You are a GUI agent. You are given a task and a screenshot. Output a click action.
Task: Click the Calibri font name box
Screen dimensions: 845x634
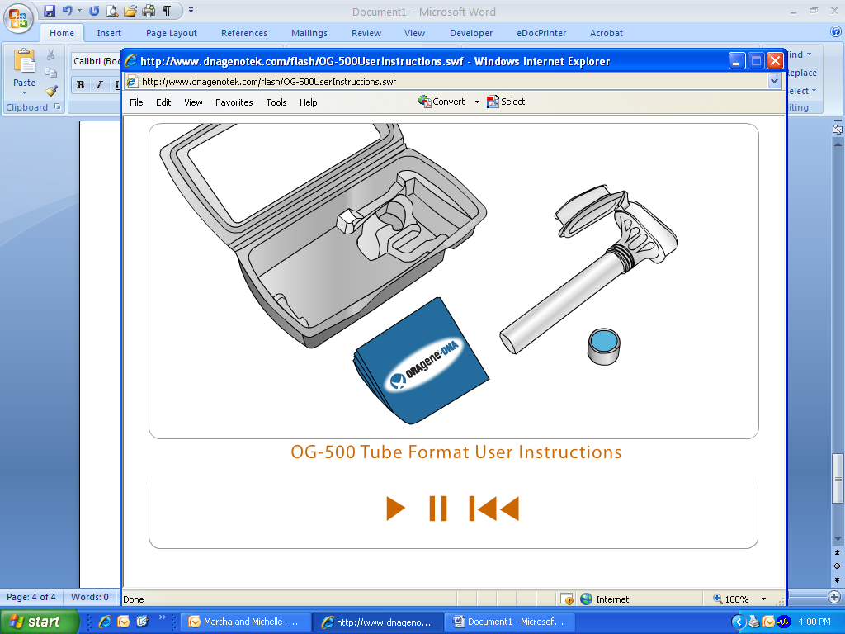click(x=96, y=61)
